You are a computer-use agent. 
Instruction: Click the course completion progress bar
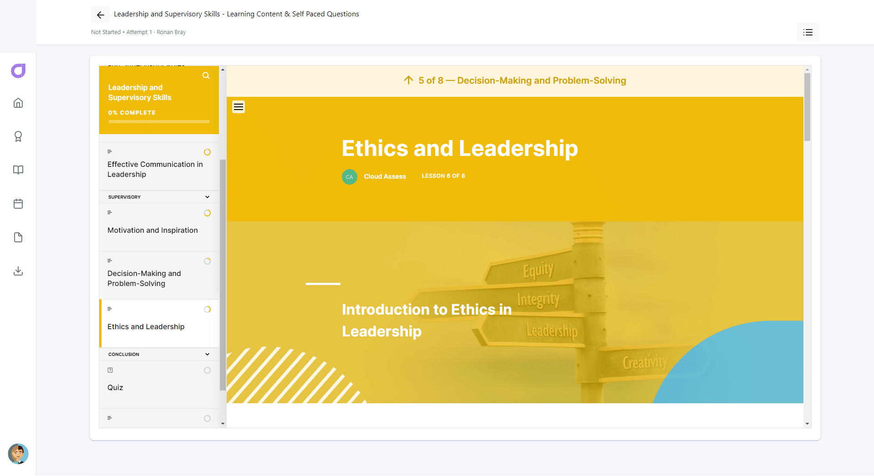[159, 121]
